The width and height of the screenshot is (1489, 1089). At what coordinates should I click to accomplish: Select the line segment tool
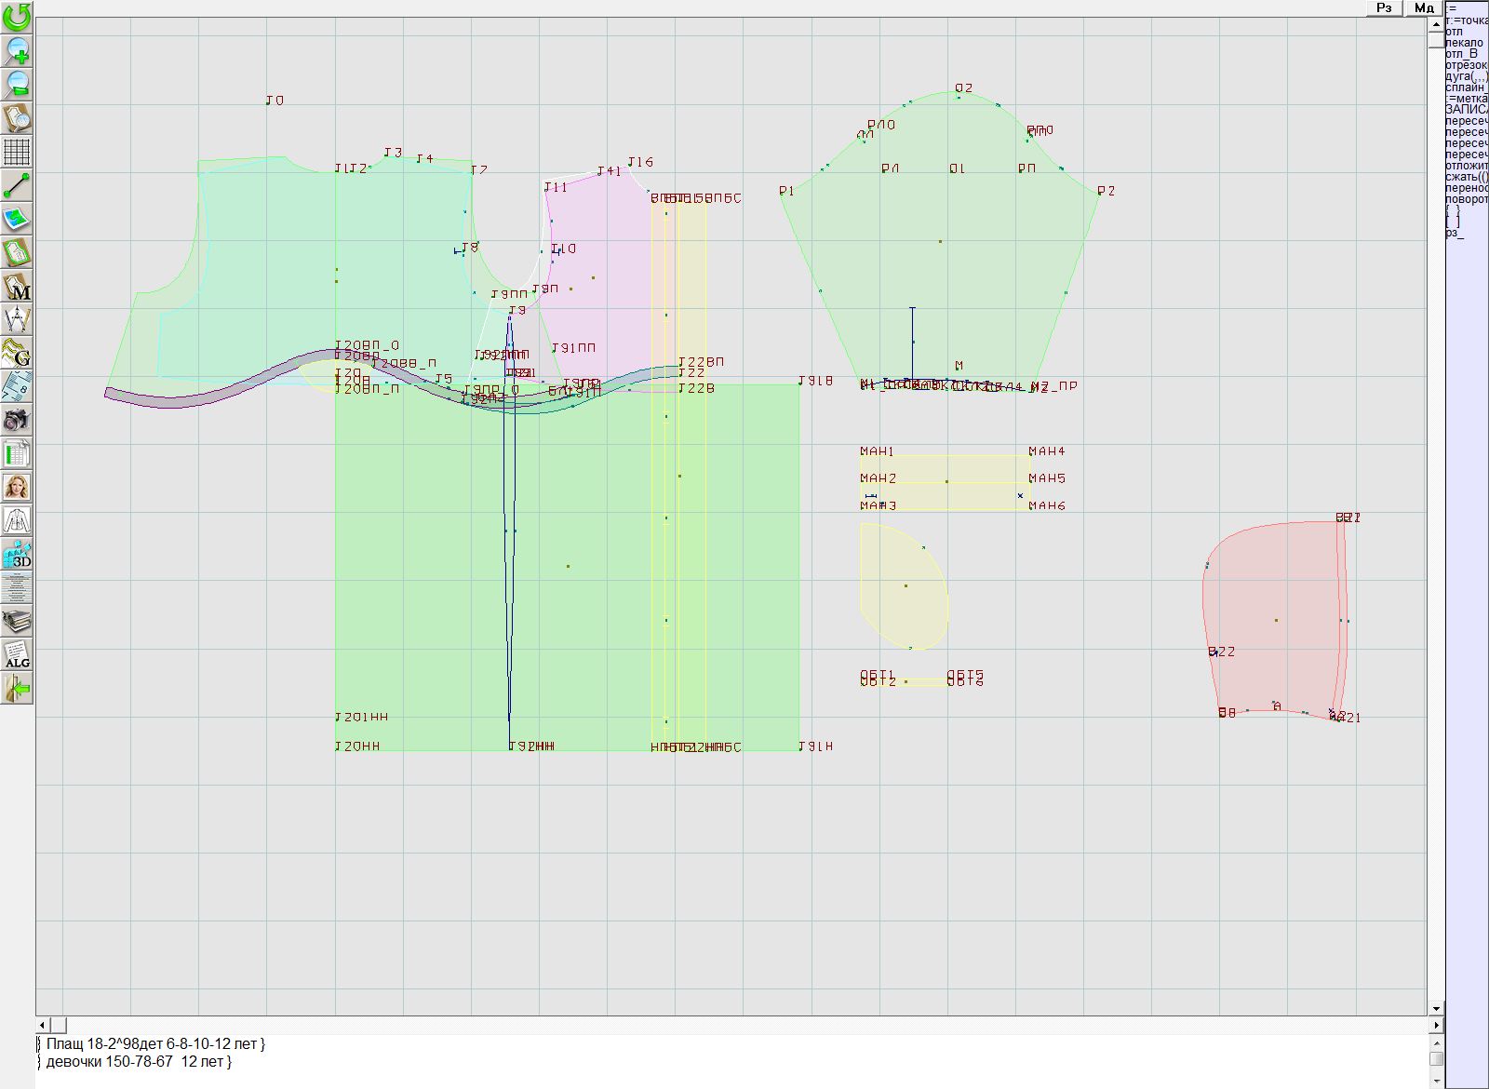coord(17,185)
